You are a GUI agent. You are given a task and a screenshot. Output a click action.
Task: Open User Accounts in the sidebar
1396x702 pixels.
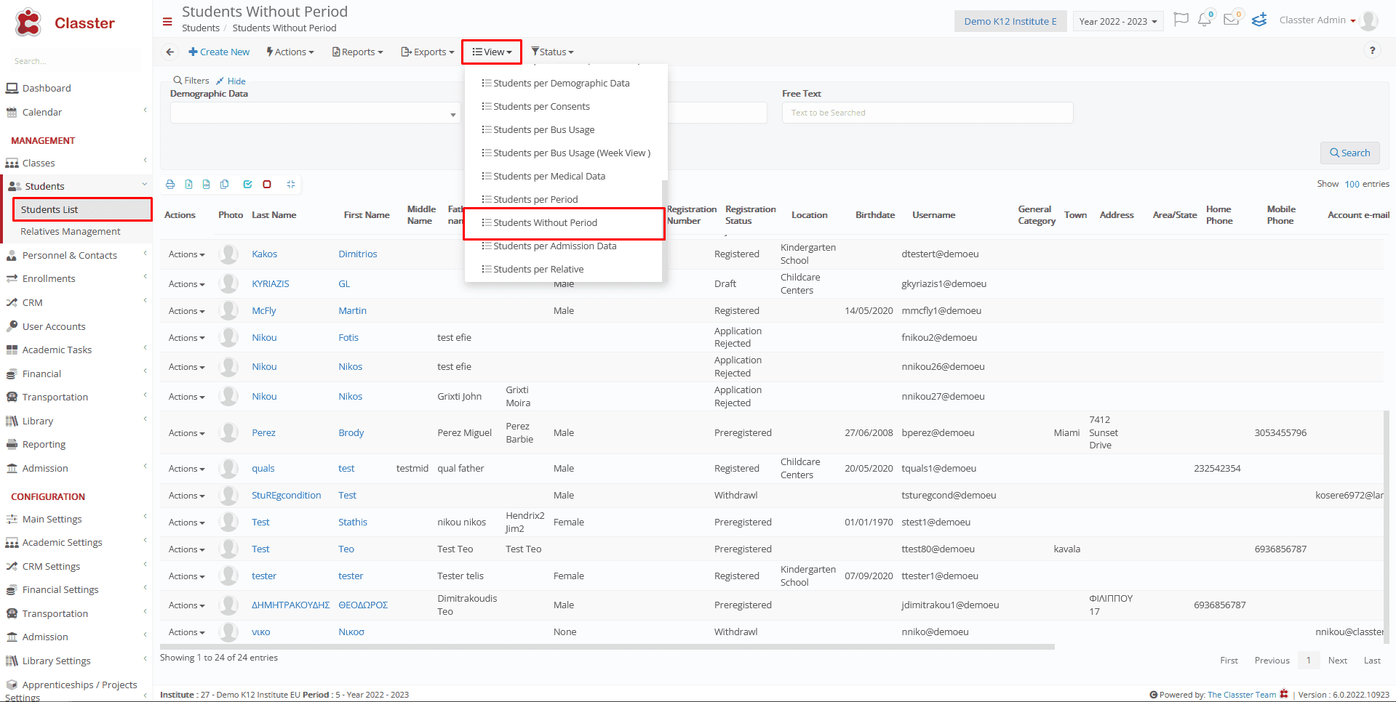pos(54,326)
